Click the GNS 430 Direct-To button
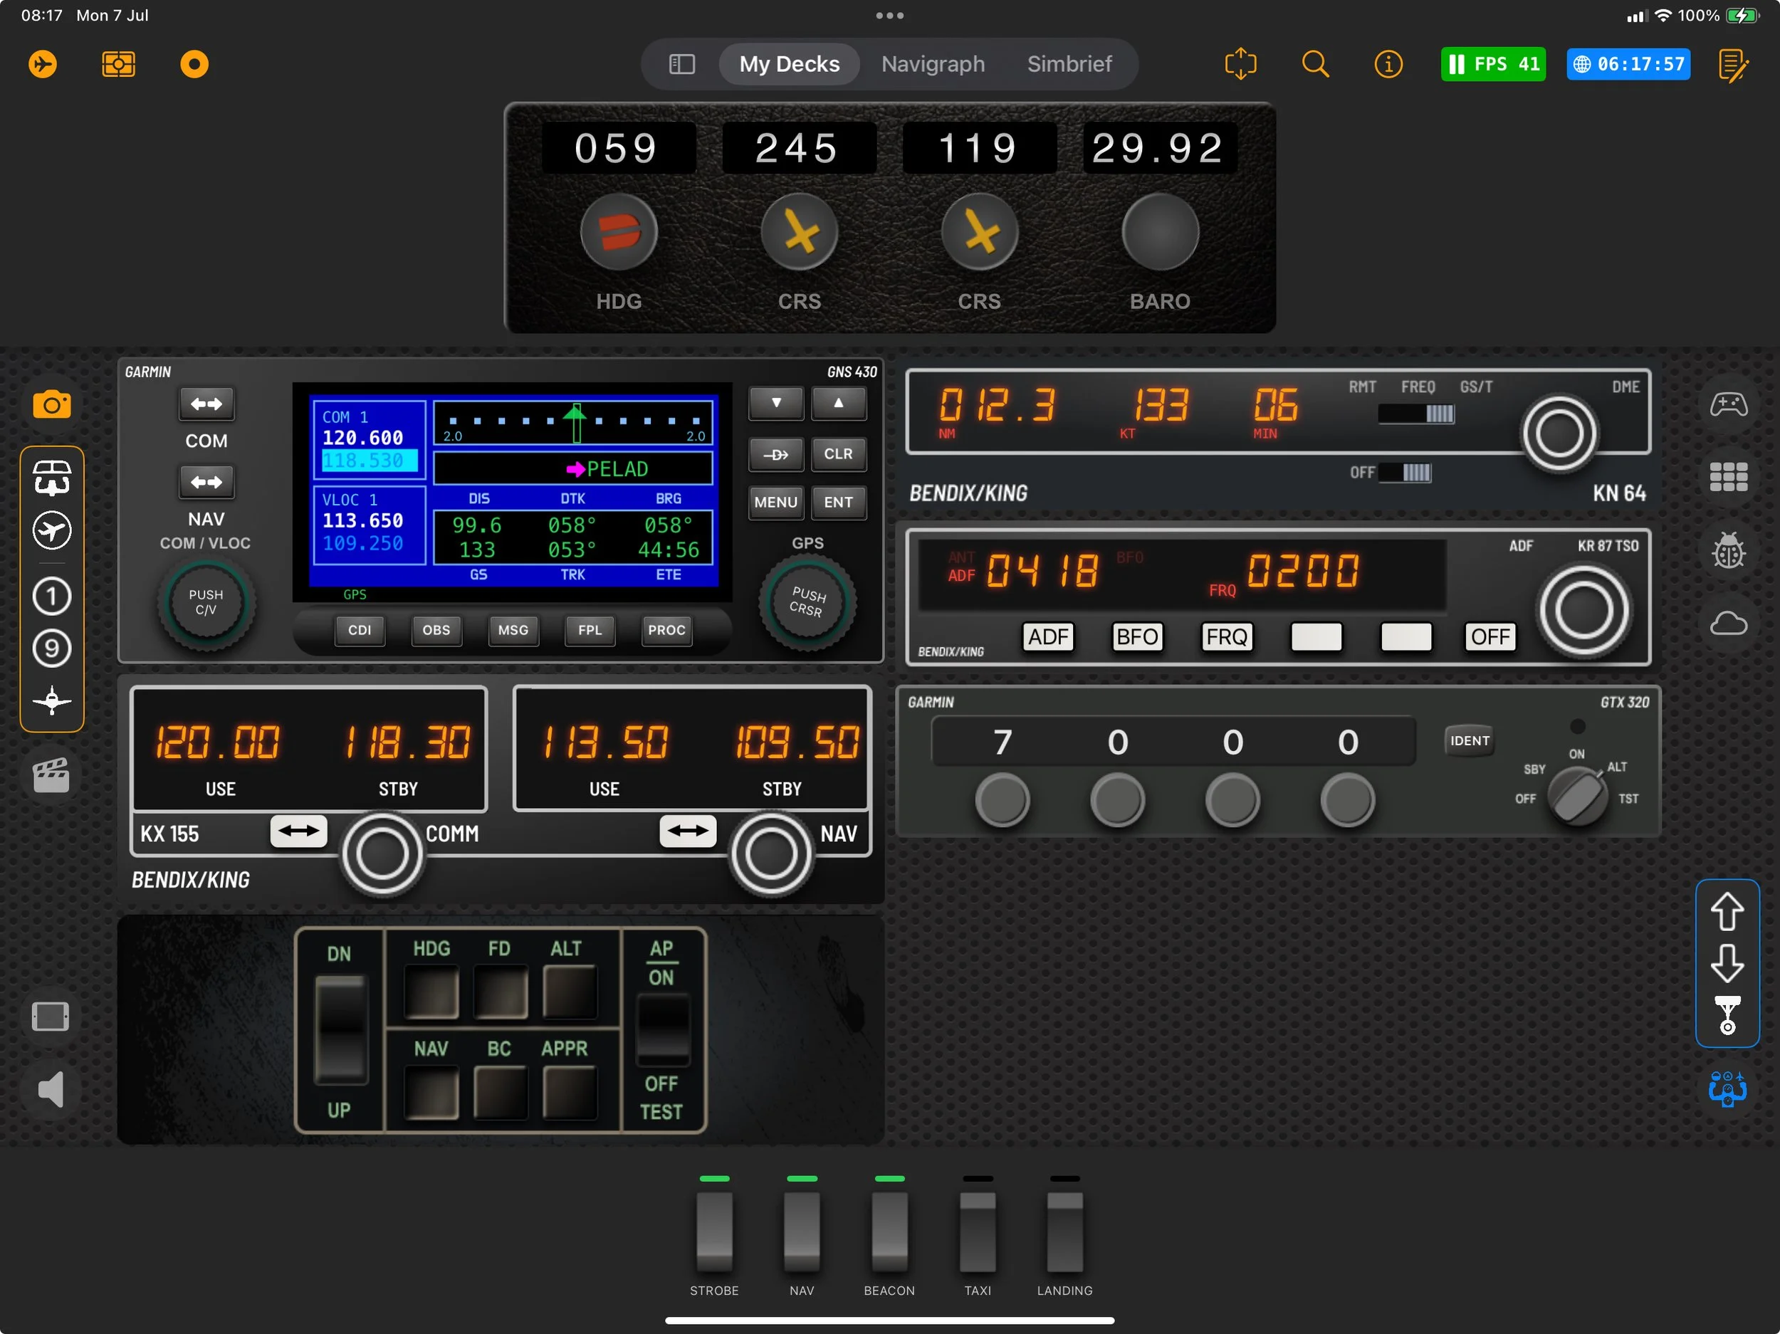Image resolution: width=1780 pixels, height=1334 pixels. click(776, 455)
